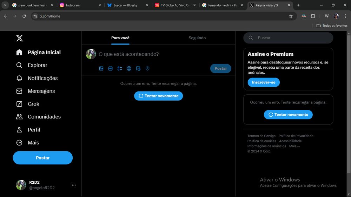This screenshot has width=351, height=197.
Task: Click the incognito-glasses extension icon
Action: coord(304,16)
